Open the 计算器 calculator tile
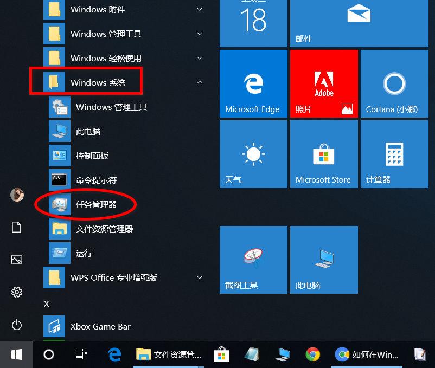This screenshot has width=435, height=368. point(394,154)
